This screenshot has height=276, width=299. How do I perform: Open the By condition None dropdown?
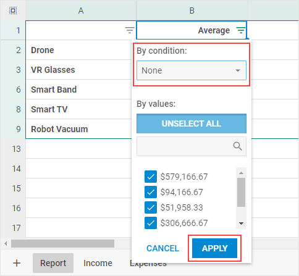point(192,70)
